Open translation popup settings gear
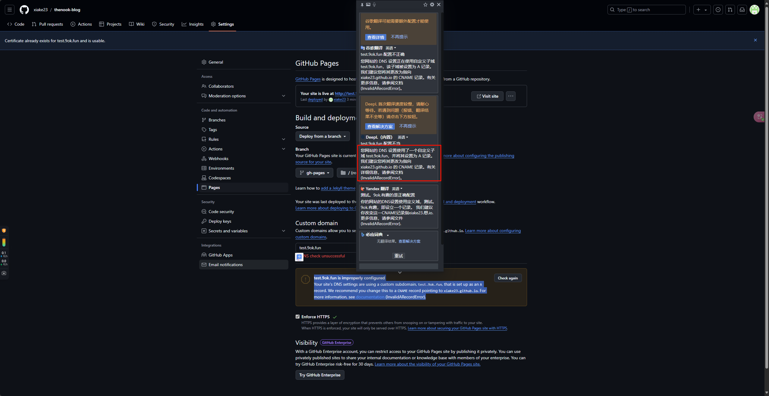769x396 pixels. pyautogui.click(x=432, y=5)
